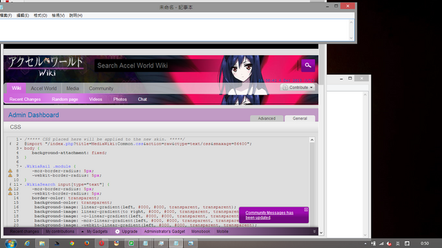This screenshot has height=248, width=442.
Task: Collapse the code fold at line 3
Action: pyautogui.click(x=21, y=148)
